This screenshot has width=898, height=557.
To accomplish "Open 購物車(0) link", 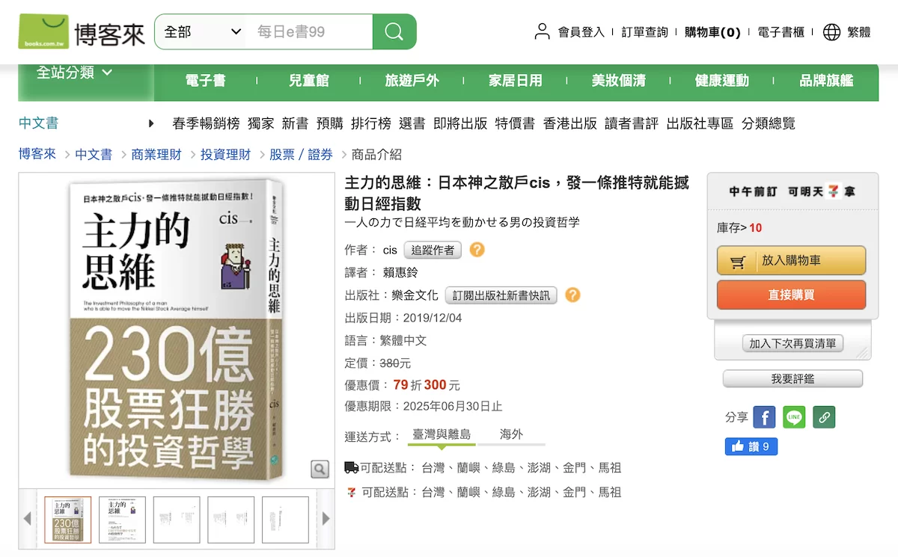I will (712, 32).
